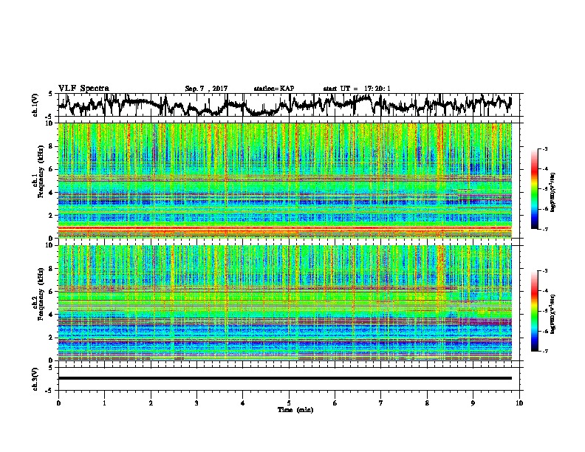Click the time axis tick label "10"
Image resolution: width=585 pixels, height=452 pixels.
click(519, 403)
